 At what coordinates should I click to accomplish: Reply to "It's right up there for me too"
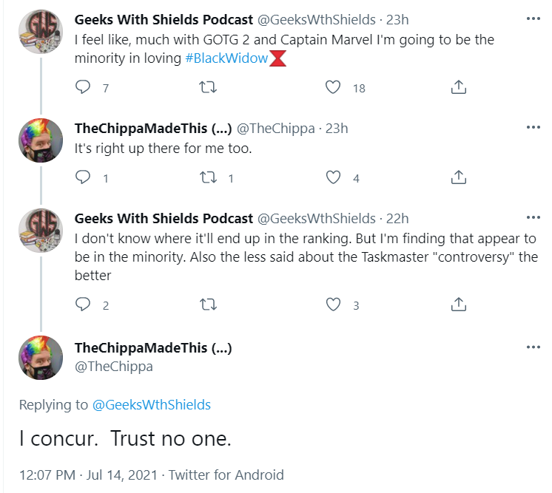coord(83,177)
